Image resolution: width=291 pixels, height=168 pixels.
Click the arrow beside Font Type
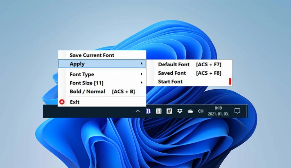[142, 74]
